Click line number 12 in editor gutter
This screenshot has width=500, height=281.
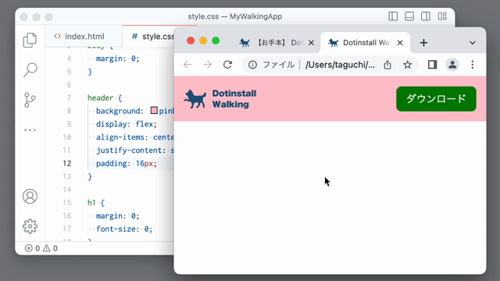pos(67,163)
